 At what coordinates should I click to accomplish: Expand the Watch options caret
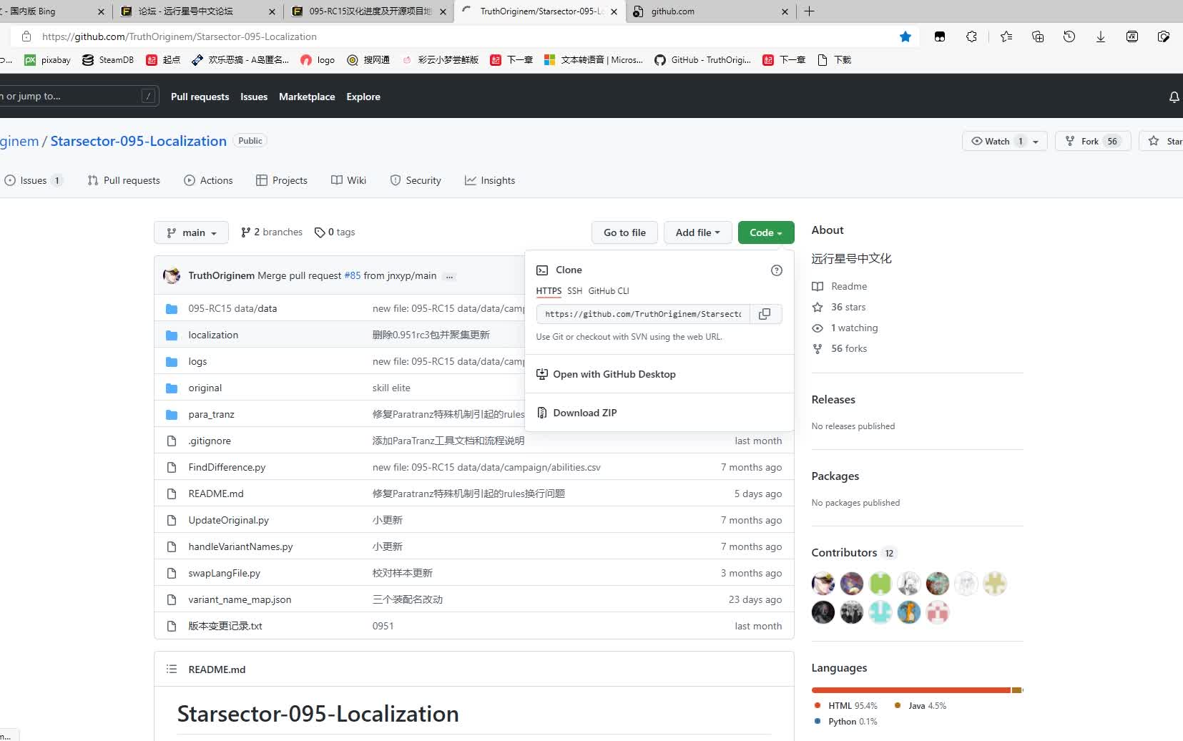(x=1036, y=142)
